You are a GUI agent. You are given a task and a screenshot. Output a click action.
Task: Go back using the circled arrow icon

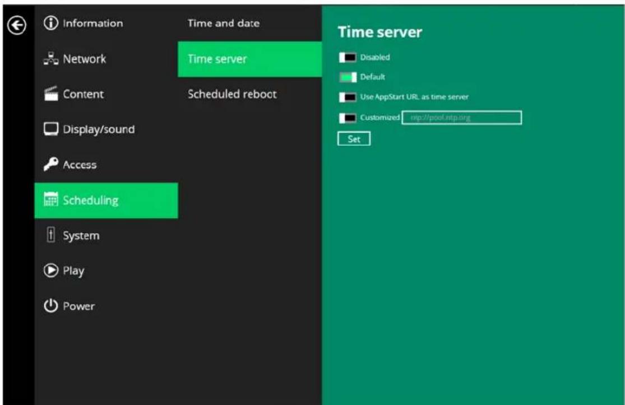17,25
